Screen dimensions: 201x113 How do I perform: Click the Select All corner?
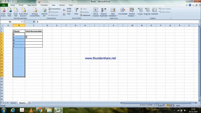[x=2, y=25]
